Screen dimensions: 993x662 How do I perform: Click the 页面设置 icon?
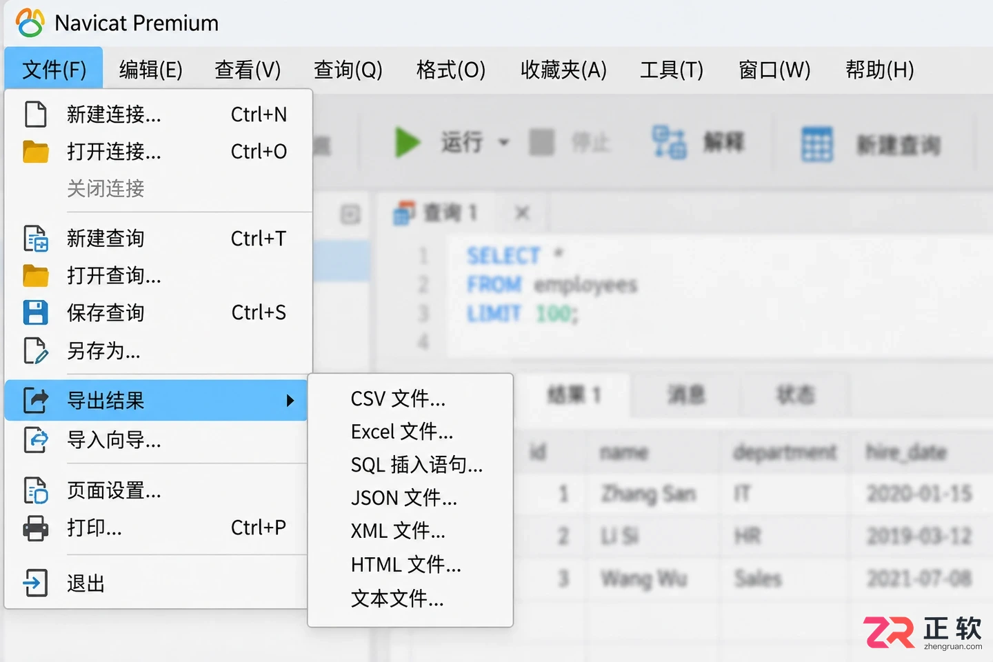pyautogui.click(x=36, y=490)
